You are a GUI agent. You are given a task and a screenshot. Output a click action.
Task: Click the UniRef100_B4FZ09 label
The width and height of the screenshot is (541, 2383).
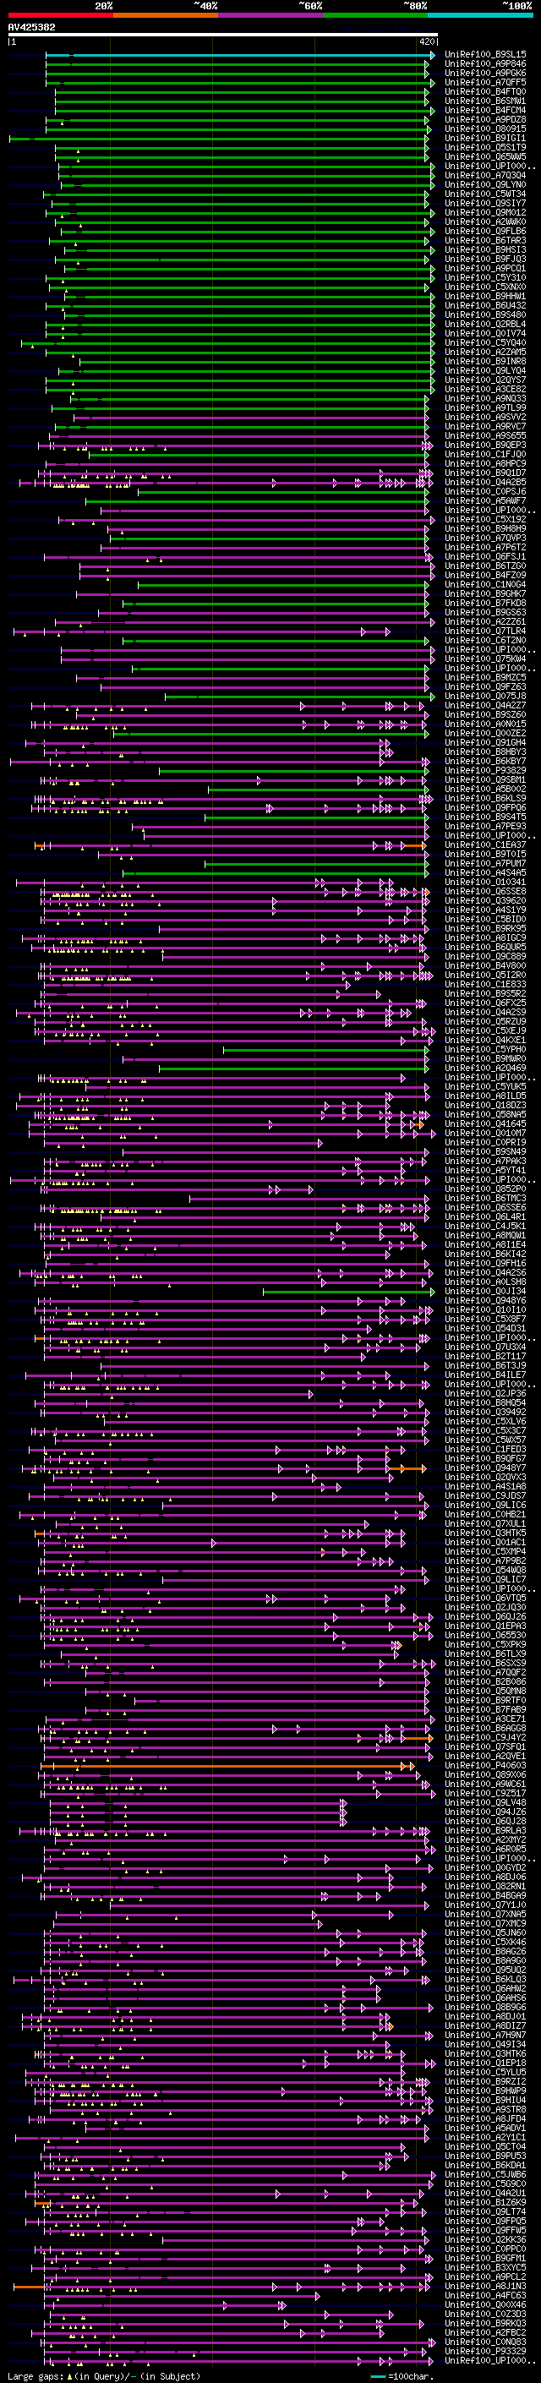tap(485, 575)
